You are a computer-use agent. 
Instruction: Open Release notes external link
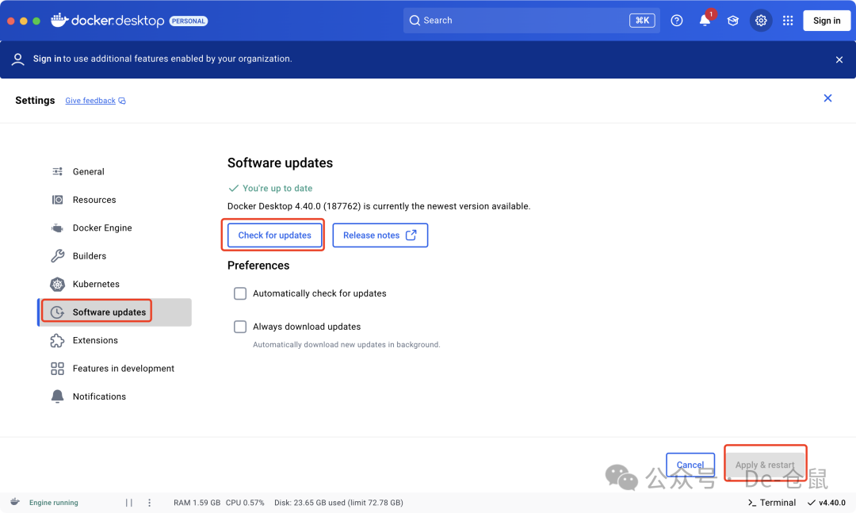(x=380, y=235)
